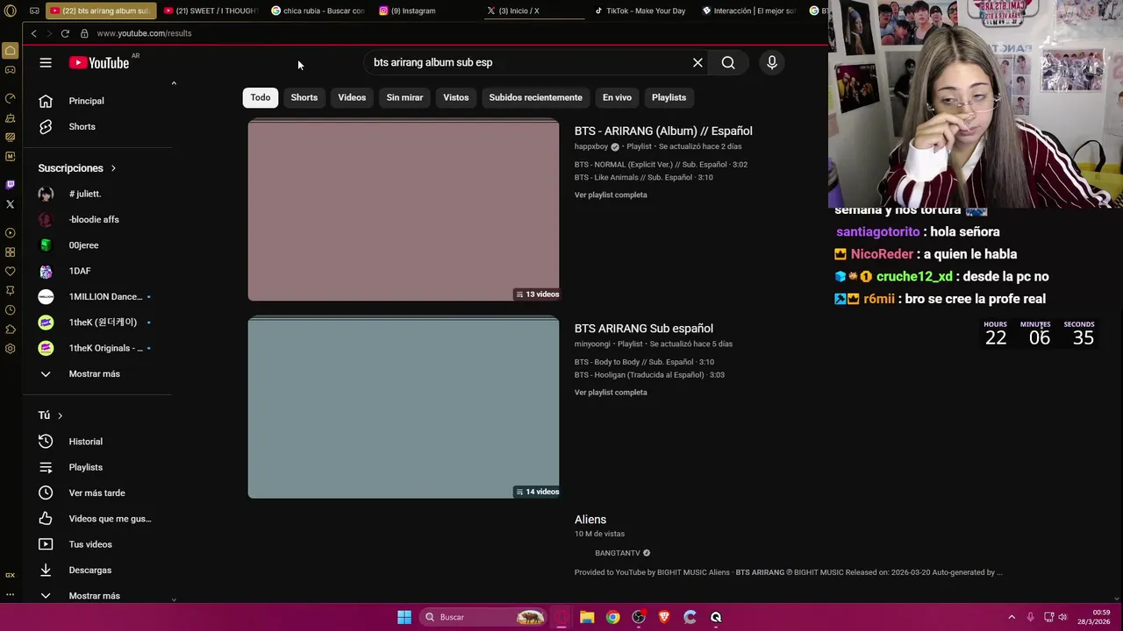Expand Suscripciones section chevron

tap(113, 168)
